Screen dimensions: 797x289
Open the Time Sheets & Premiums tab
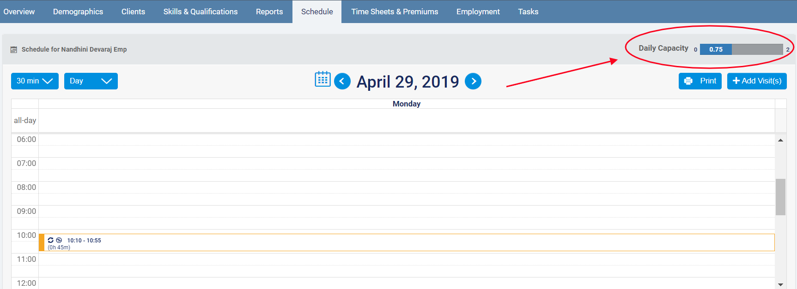394,12
